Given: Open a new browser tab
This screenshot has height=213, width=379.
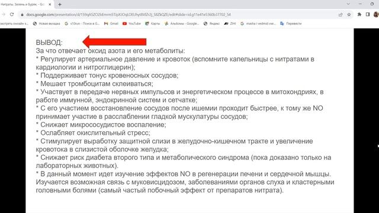Looking at the screenshot, I should point(60,4).
